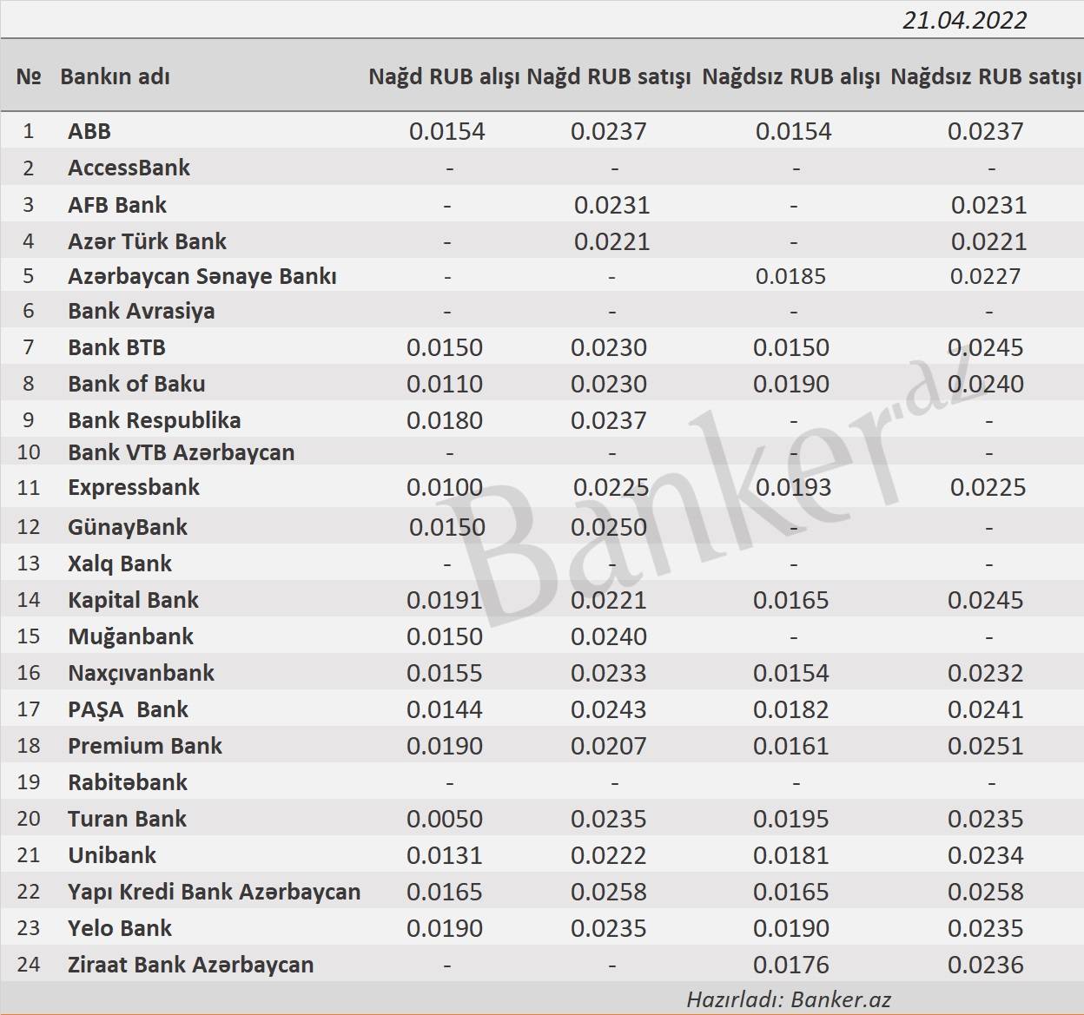Click Premium Bank's cashless sell rate 0.0251
Screen dimensions: 1084x1015
(x=986, y=746)
